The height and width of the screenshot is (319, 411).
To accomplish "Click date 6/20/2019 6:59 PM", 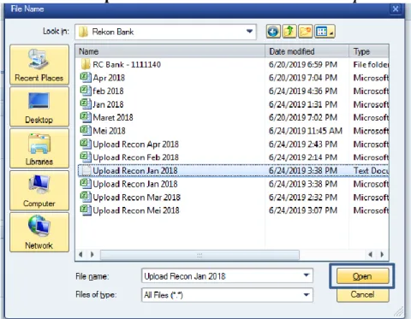I will 303,65.
